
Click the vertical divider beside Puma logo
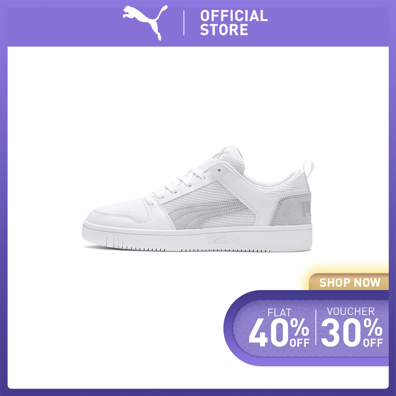(184, 23)
